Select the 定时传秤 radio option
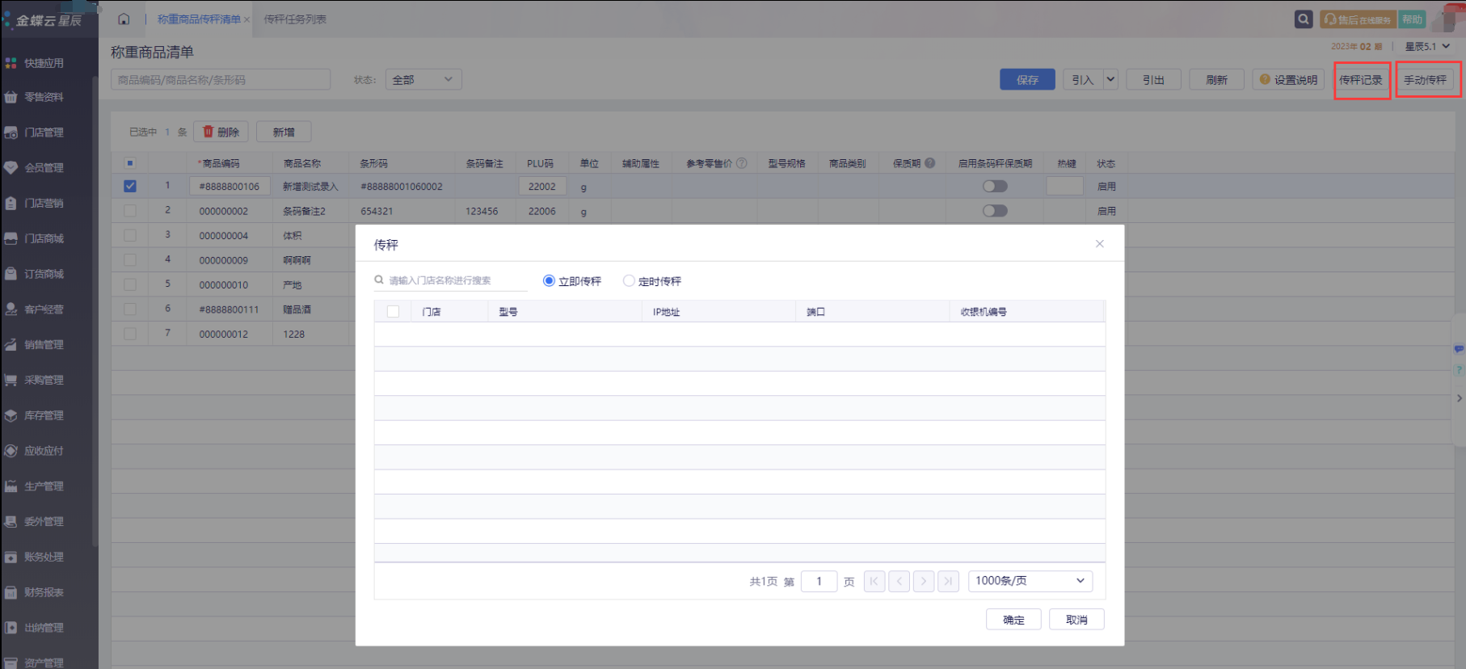The image size is (1466, 669). click(629, 281)
